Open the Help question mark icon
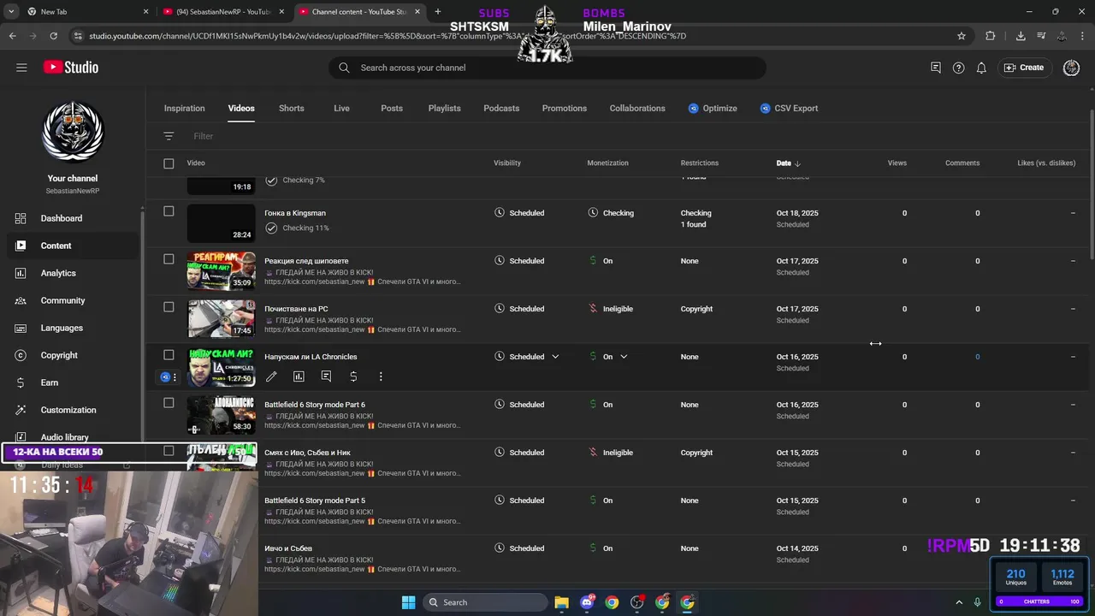 [x=958, y=68]
